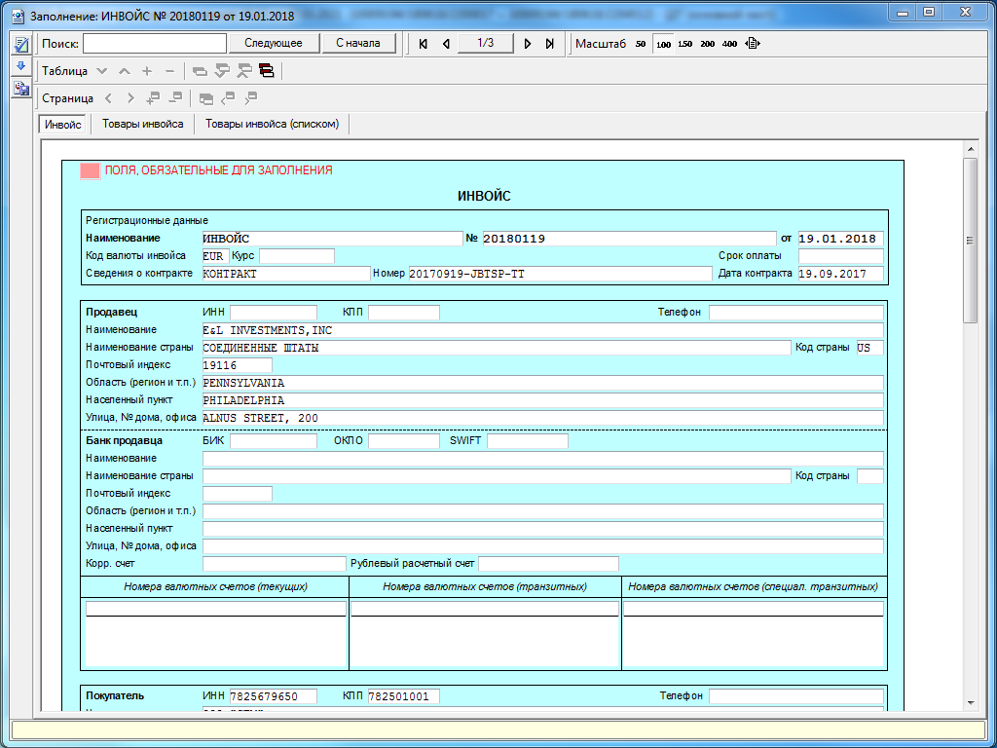Go to the first page
Screen dimensions: 997x748
(x=424, y=44)
